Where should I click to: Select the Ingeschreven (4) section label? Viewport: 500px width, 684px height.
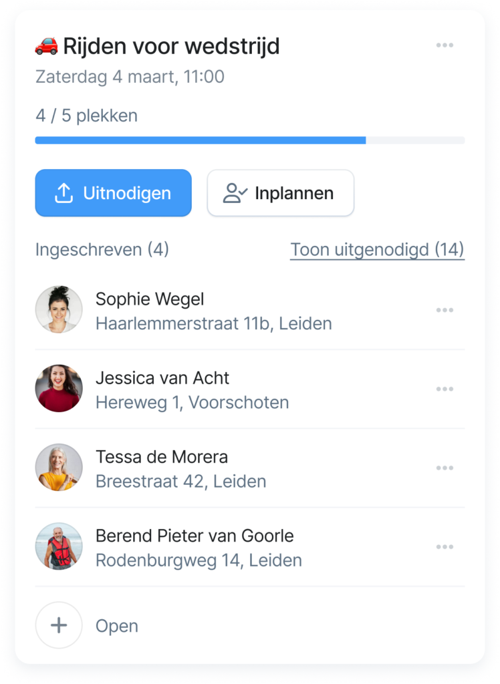click(x=102, y=250)
